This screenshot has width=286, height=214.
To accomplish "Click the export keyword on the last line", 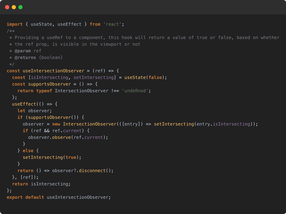I will tap(15, 197).
